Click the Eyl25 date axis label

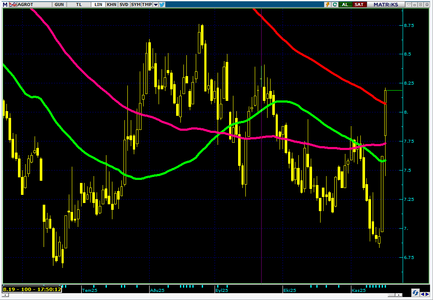[x=222, y=290]
